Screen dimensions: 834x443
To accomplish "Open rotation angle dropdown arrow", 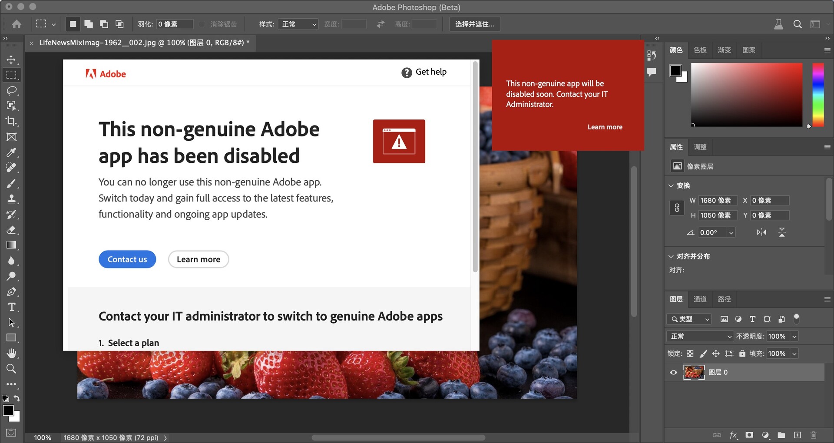I will [x=731, y=232].
